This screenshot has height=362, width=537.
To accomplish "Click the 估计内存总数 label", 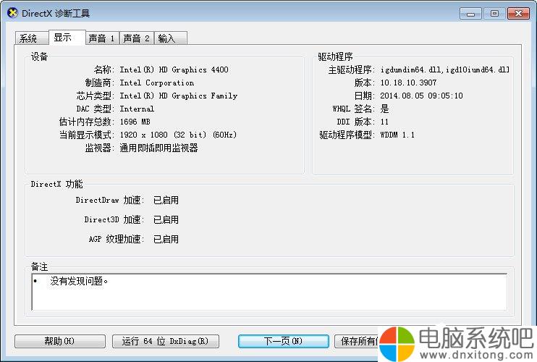I will [x=87, y=122].
